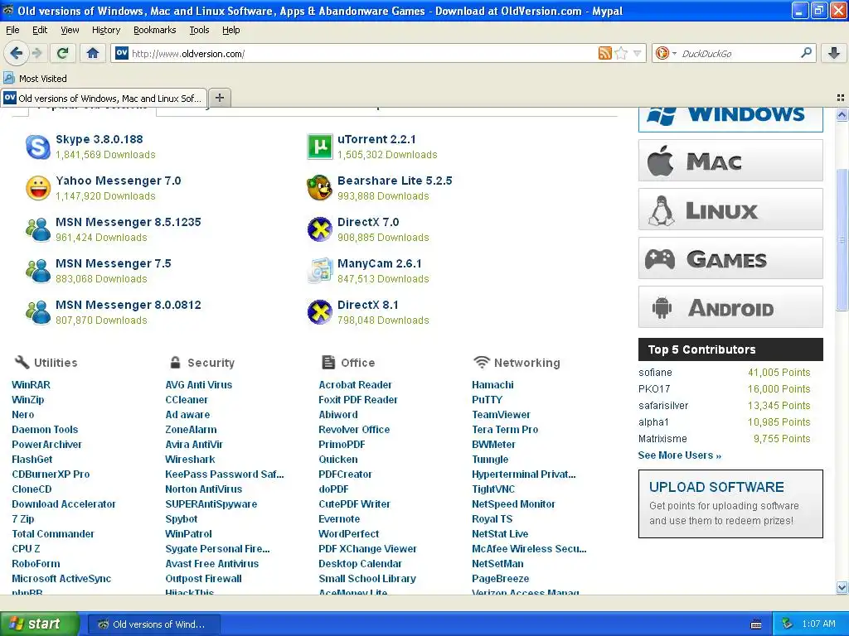The image size is (849, 636).
Task: Open a new tab with plus button
Action: [x=219, y=98]
